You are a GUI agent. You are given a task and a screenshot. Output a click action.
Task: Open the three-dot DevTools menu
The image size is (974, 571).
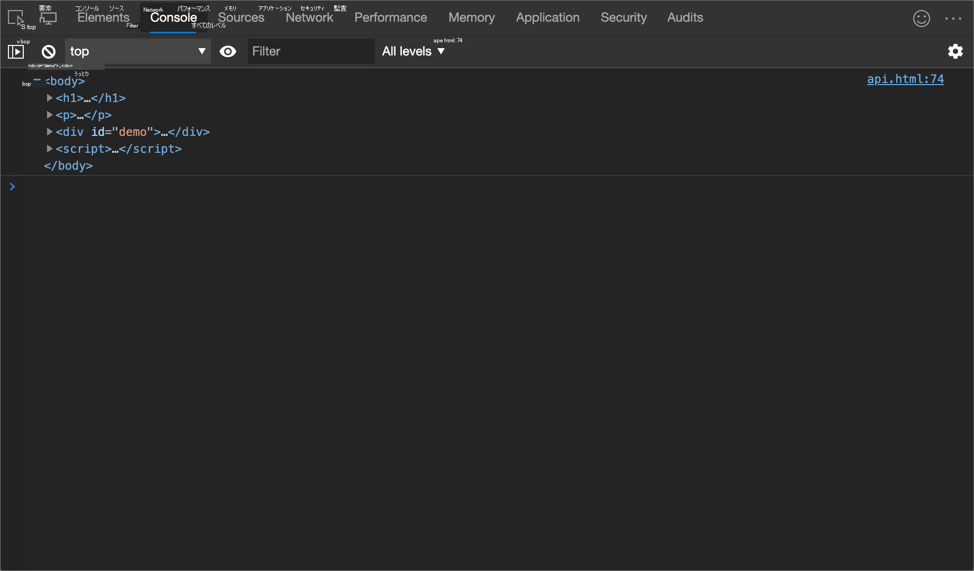pyautogui.click(x=953, y=19)
